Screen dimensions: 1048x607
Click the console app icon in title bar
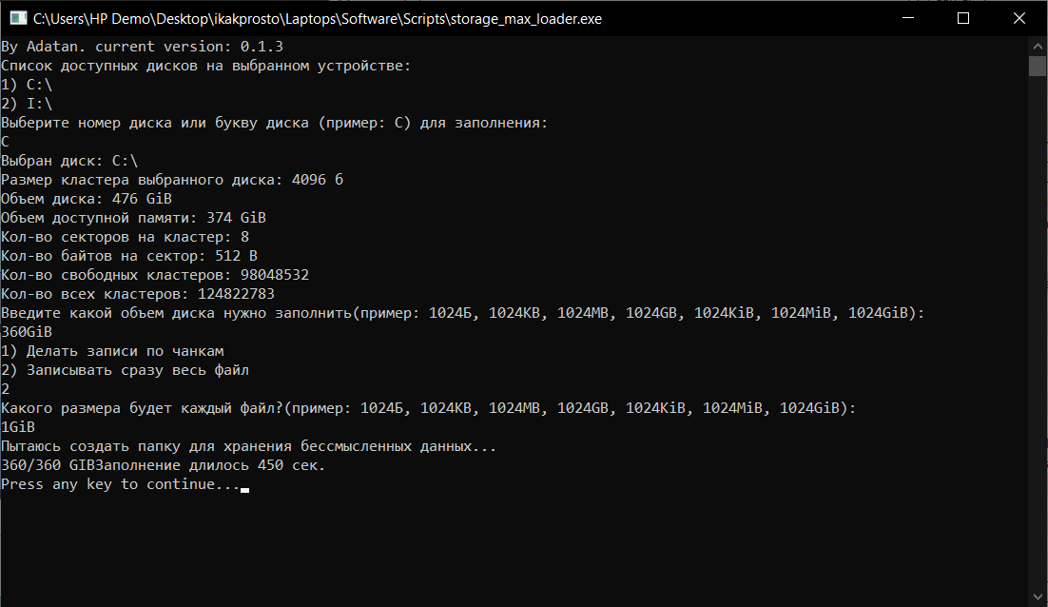coord(18,19)
